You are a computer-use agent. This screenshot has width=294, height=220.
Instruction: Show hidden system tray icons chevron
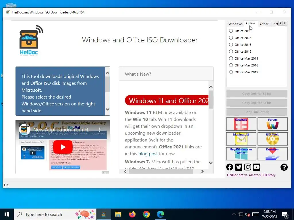click(234, 214)
